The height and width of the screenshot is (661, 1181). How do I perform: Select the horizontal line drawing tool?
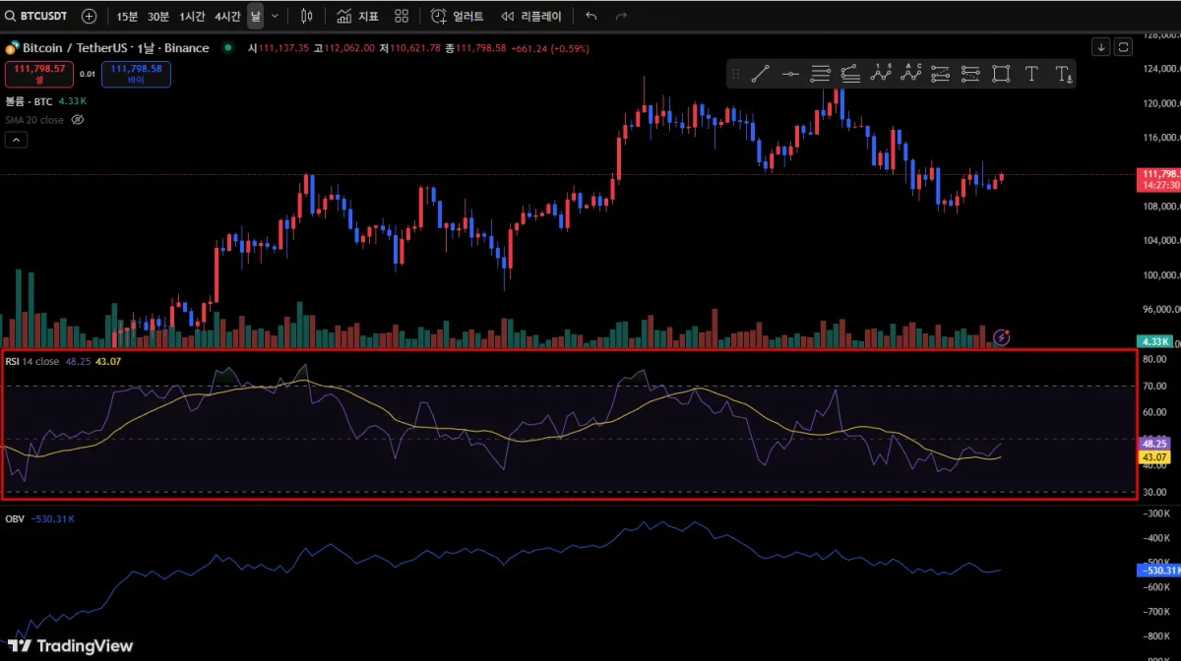(x=790, y=74)
